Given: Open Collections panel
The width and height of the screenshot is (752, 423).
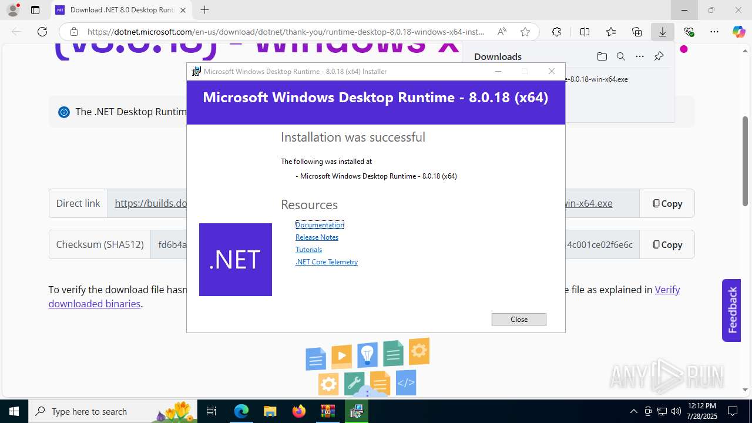Looking at the screenshot, I should point(637,32).
